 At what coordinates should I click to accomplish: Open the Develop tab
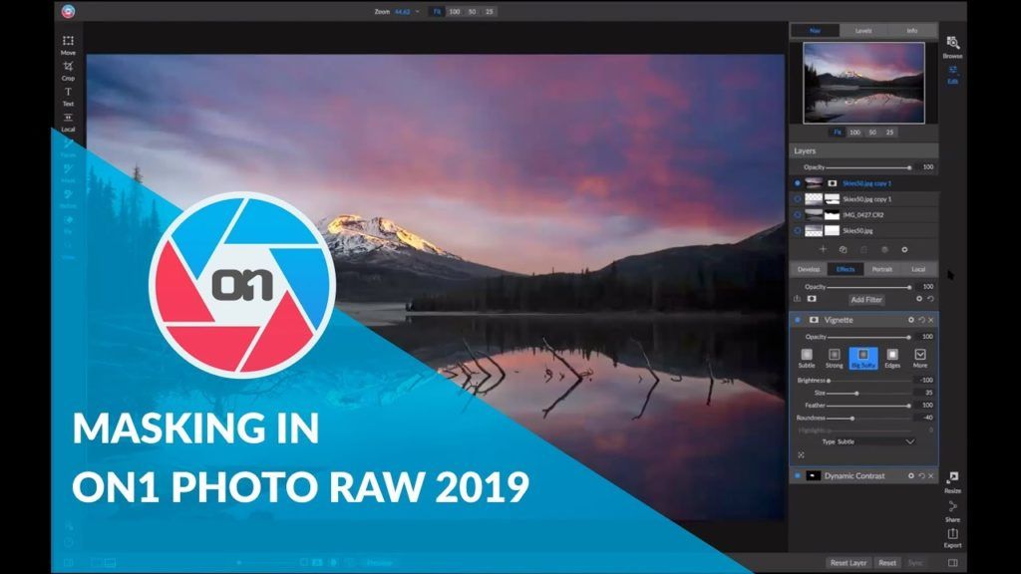(x=809, y=269)
